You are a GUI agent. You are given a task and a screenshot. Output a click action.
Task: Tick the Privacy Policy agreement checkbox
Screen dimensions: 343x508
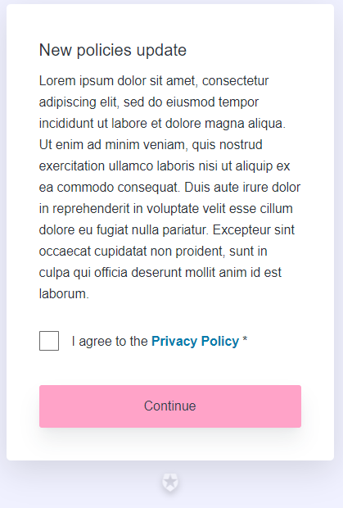(x=49, y=341)
